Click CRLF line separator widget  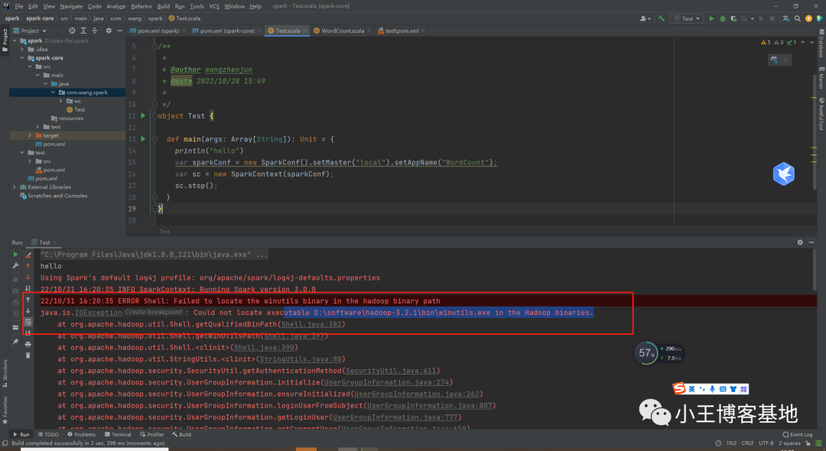point(747,443)
